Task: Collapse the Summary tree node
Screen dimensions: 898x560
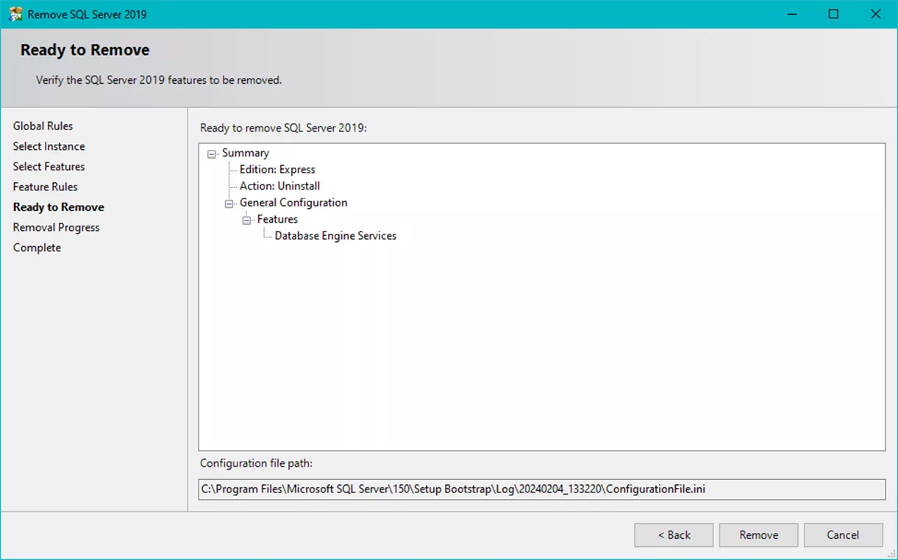Action: 212,154
